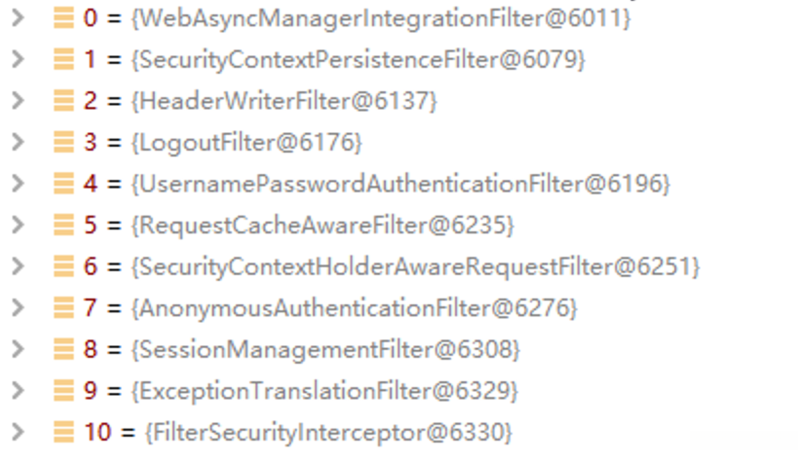Select the UsernamePasswordAuthenticationFilter@6196 value
Screen dimensions: 808x455
[400, 184]
